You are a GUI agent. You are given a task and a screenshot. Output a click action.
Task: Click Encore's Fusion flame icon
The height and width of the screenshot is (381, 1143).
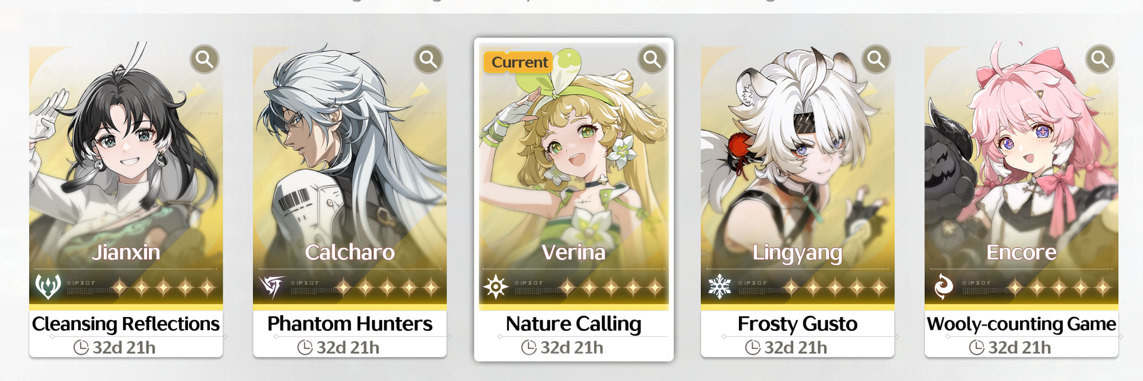click(943, 286)
